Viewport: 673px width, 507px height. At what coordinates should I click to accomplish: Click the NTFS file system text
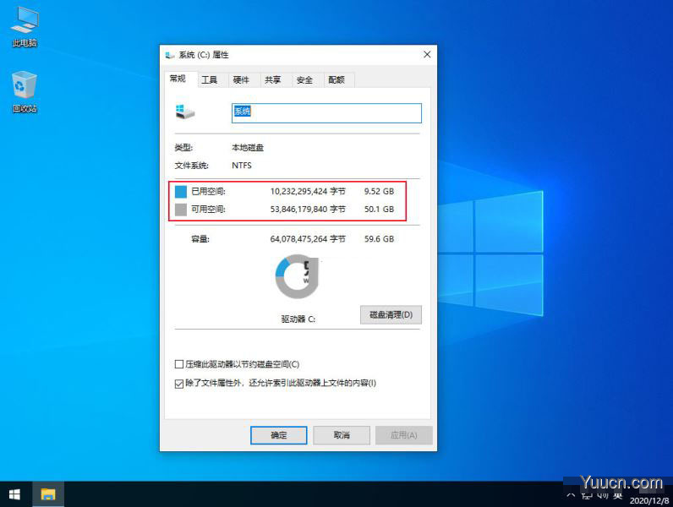pos(242,166)
